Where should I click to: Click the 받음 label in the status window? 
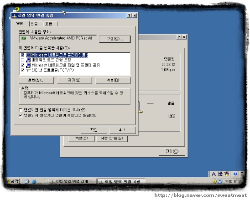[x=171, y=103]
